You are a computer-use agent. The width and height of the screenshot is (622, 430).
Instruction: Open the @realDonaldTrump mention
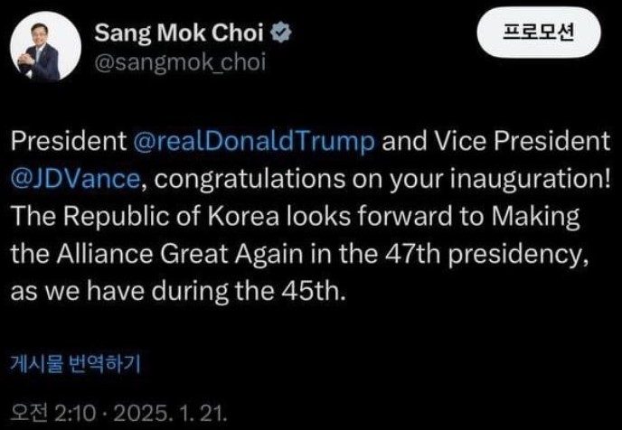[253, 142]
